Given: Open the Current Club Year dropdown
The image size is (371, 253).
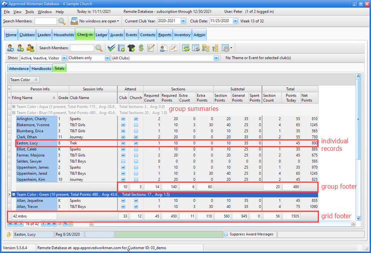Looking at the screenshot, I should [x=182, y=21].
